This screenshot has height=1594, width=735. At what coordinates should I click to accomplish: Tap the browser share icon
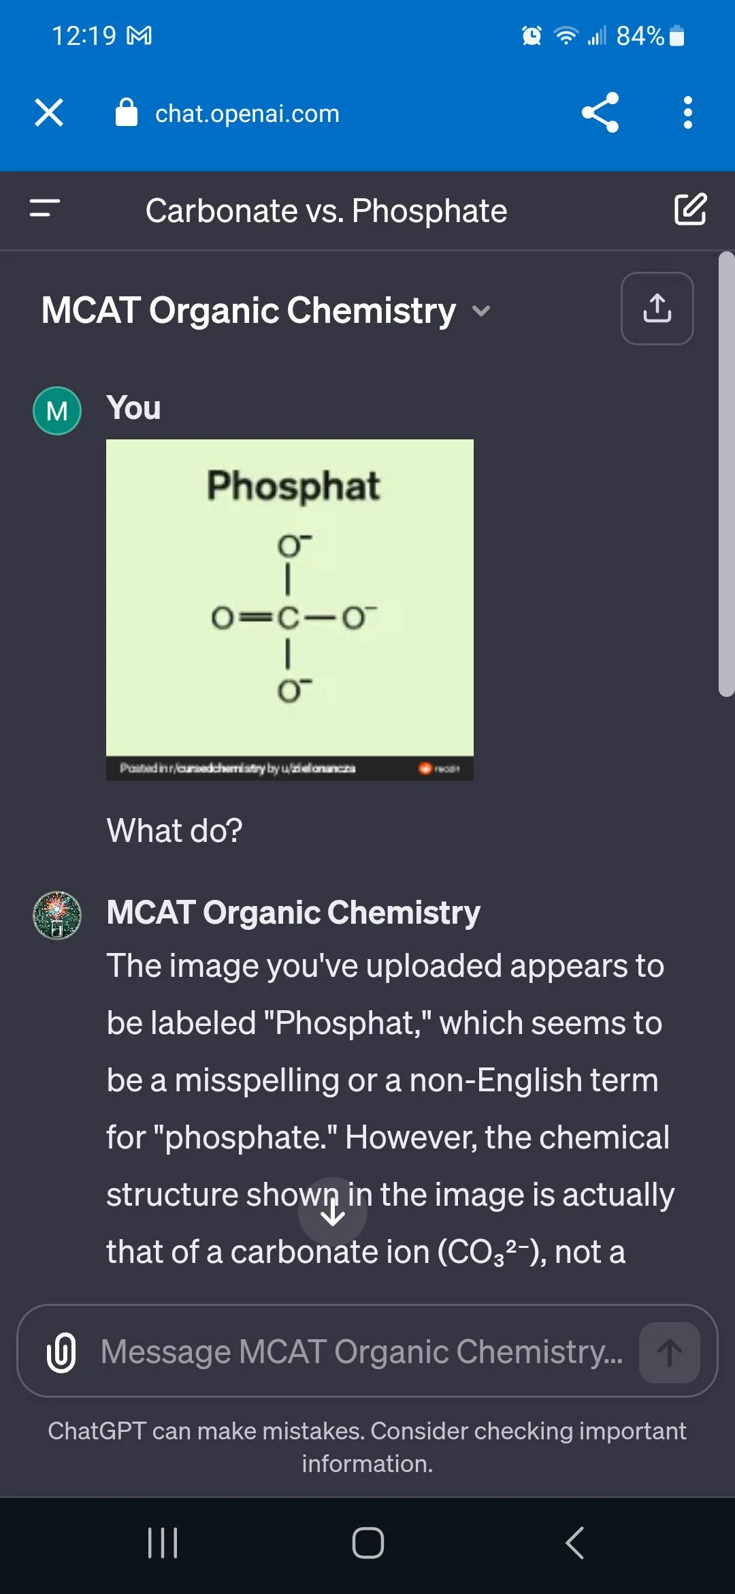coord(600,112)
